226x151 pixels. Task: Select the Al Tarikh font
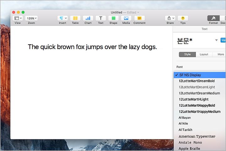pyautogui.click(x=200, y=130)
